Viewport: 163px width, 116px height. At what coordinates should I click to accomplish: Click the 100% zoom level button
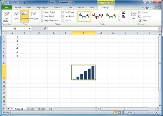coord(129,112)
